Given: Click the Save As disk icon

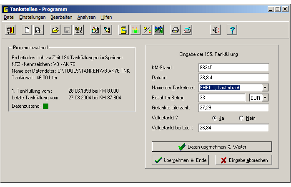Looking at the screenshot, I should point(78,30).
